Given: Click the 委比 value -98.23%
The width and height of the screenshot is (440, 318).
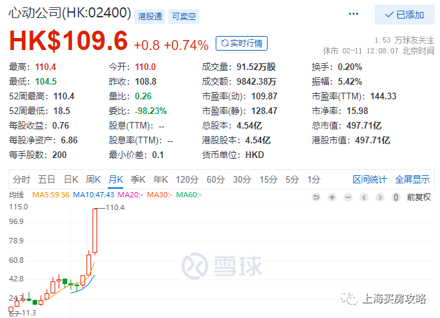Looking at the screenshot, I should [150, 111].
